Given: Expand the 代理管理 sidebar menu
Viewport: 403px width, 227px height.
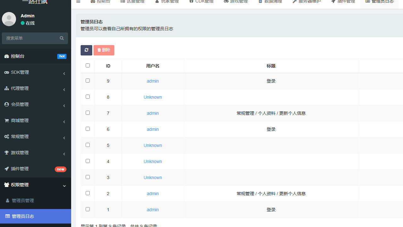Looking at the screenshot, I should [36, 88].
